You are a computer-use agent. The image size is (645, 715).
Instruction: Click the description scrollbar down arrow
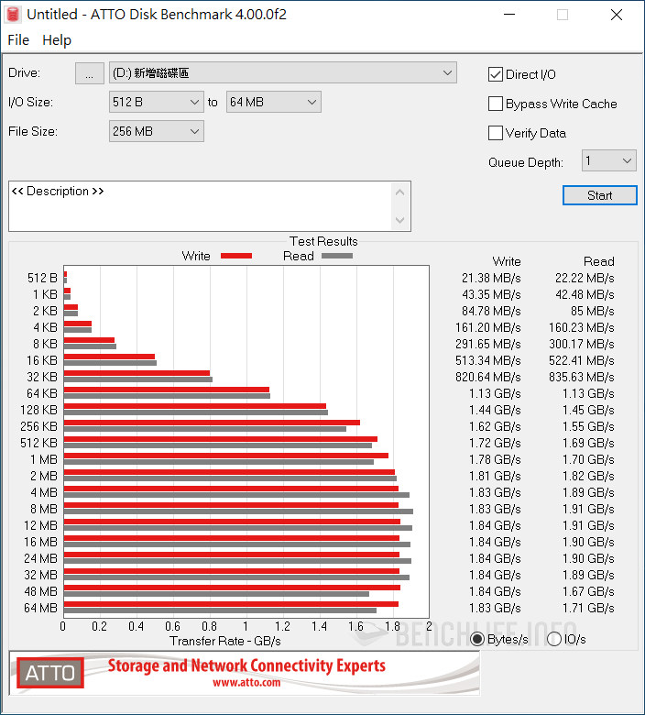click(x=400, y=220)
